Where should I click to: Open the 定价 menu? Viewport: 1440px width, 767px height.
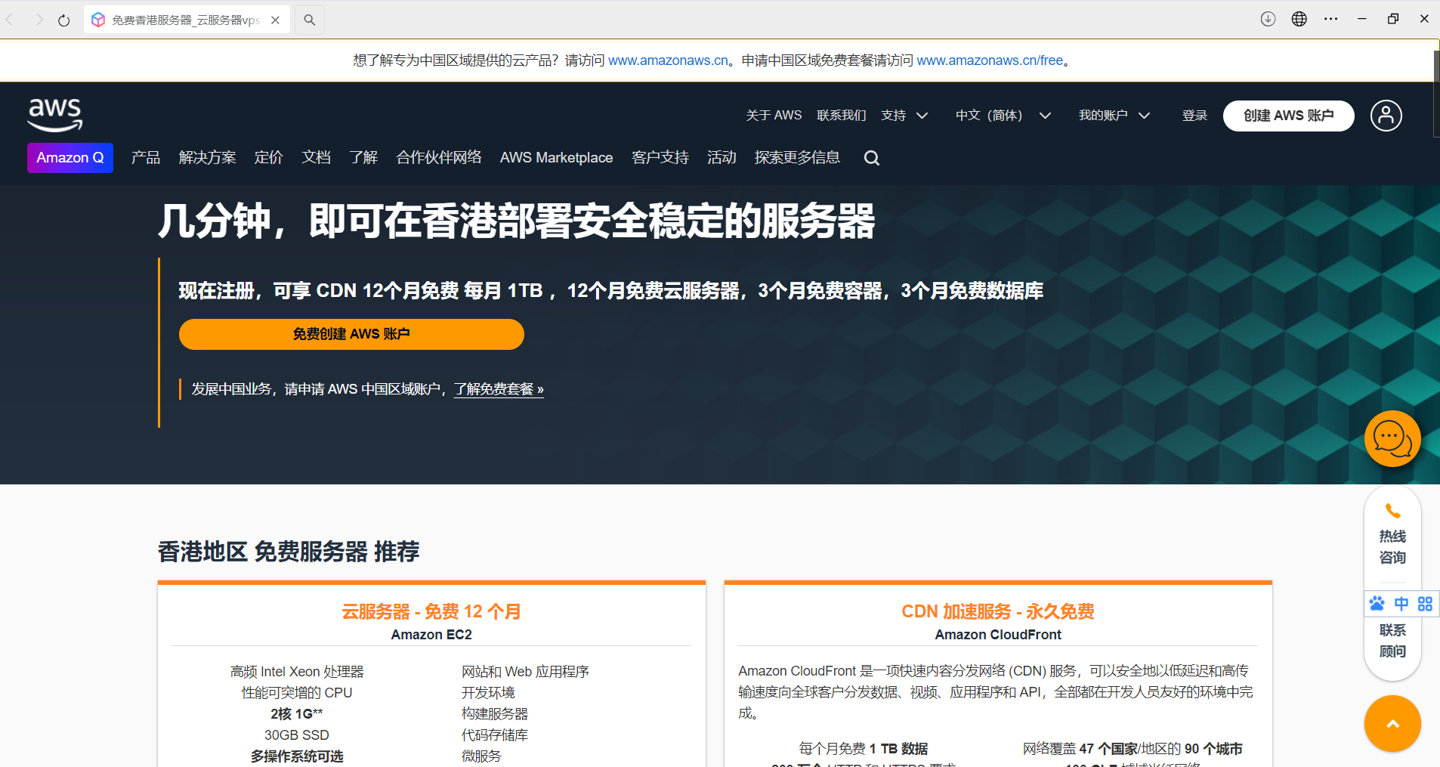pyautogui.click(x=269, y=157)
